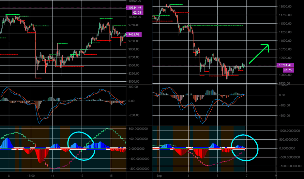
Task: Click the 800.00000000 oscillator scale value
Action: click(138, 129)
